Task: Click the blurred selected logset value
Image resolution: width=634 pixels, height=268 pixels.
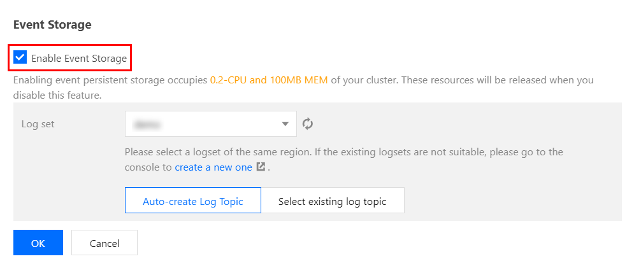Action: coord(147,124)
